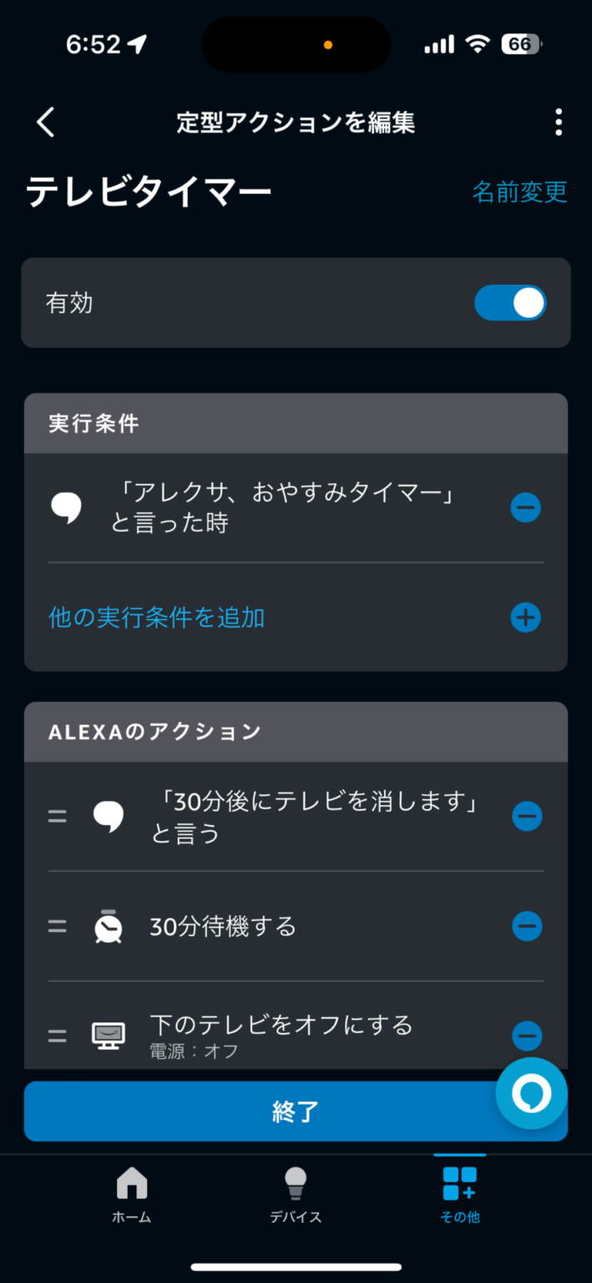Tap the drag handle next to the wait action
592x1283 pixels.
57,925
